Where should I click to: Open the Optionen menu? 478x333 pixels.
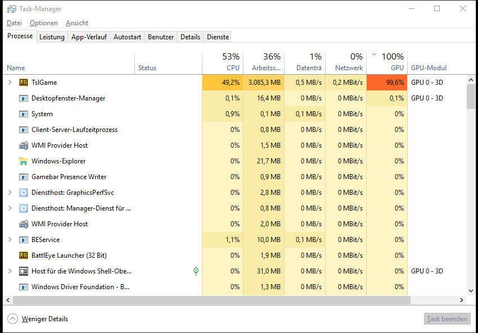[44, 23]
